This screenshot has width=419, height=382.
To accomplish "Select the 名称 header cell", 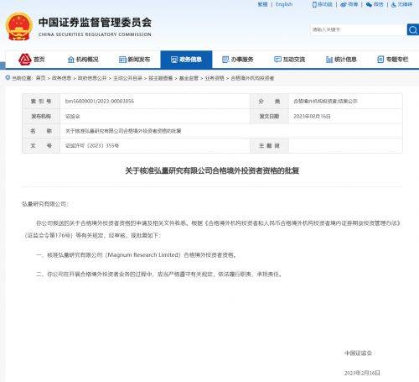I will coord(41,131).
